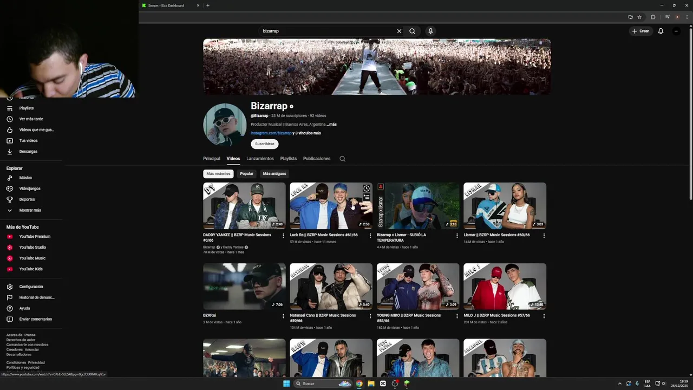
Task: Click the notifications bell icon
Action: click(x=661, y=31)
